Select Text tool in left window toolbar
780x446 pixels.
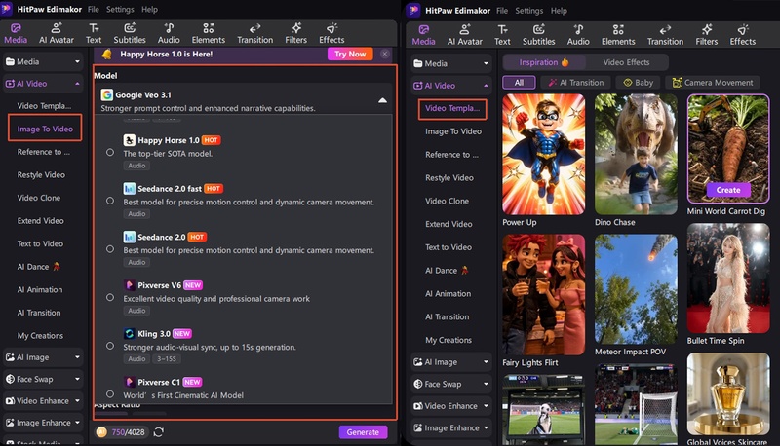94,33
